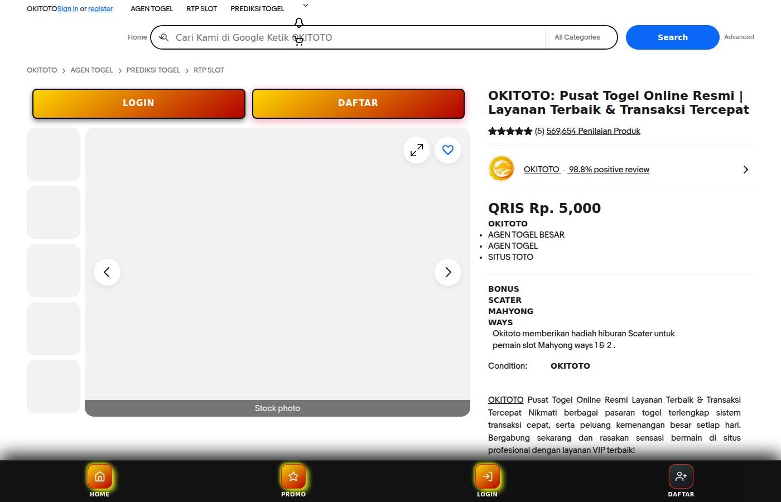Viewport: 781px width, 502px height.
Task: Open the notification bell icon
Action: (x=299, y=23)
